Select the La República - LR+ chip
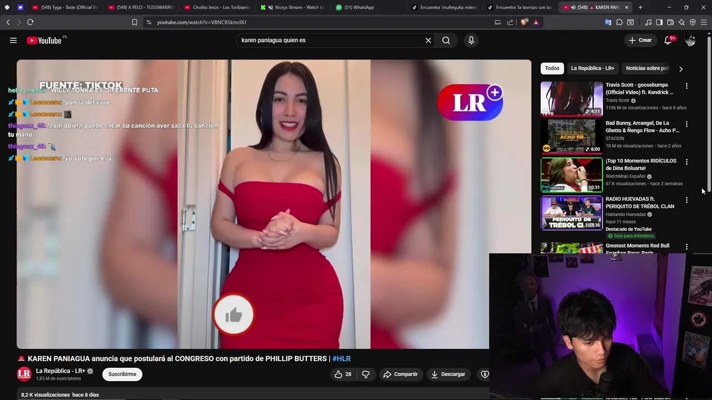The image size is (712, 400). tap(592, 68)
